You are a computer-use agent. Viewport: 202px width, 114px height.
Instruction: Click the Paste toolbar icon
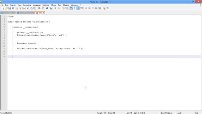35,8
